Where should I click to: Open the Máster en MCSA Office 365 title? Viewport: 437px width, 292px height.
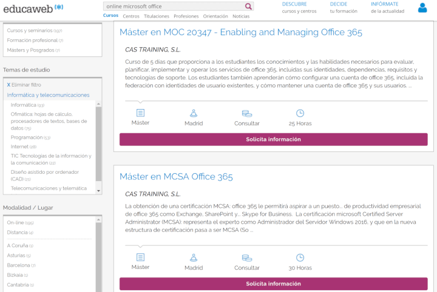click(176, 176)
